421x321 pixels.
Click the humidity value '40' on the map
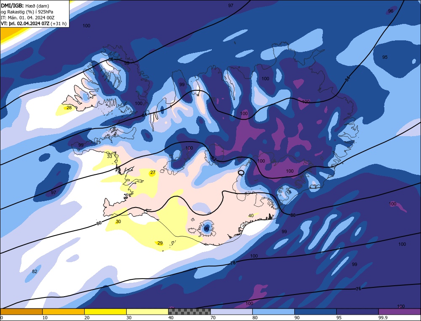[251, 216]
